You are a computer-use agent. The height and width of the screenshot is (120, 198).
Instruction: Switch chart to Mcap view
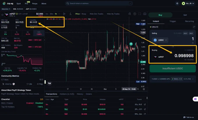tap(84, 14)
